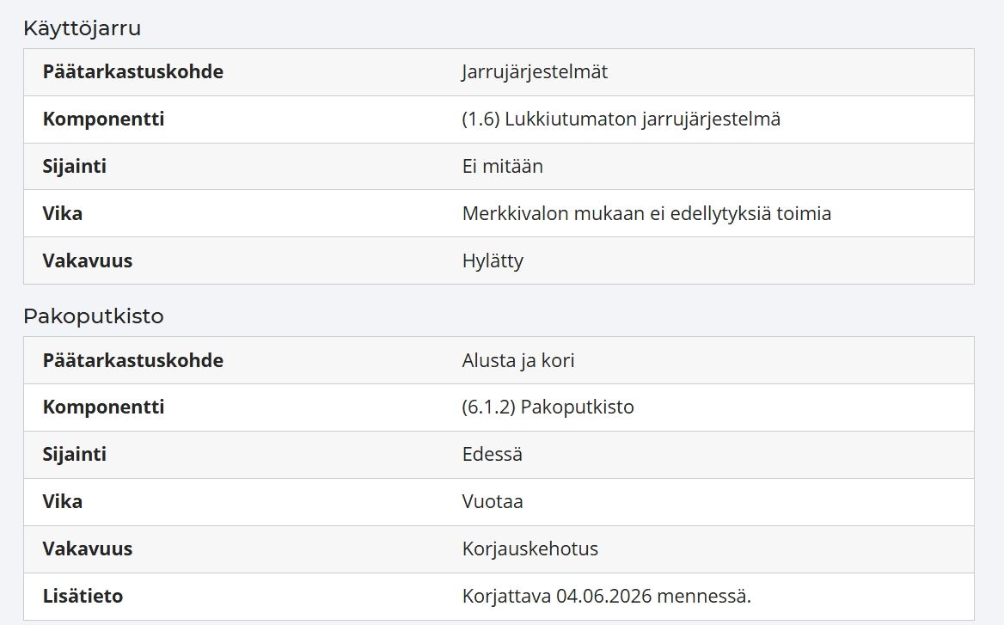Click the Korjauskehotus severity value

coord(530,549)
